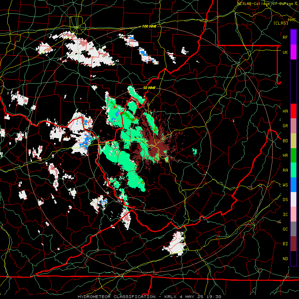Click the RF legend label
The width and height of the screenshot is (299, 299).
[285, 37]
